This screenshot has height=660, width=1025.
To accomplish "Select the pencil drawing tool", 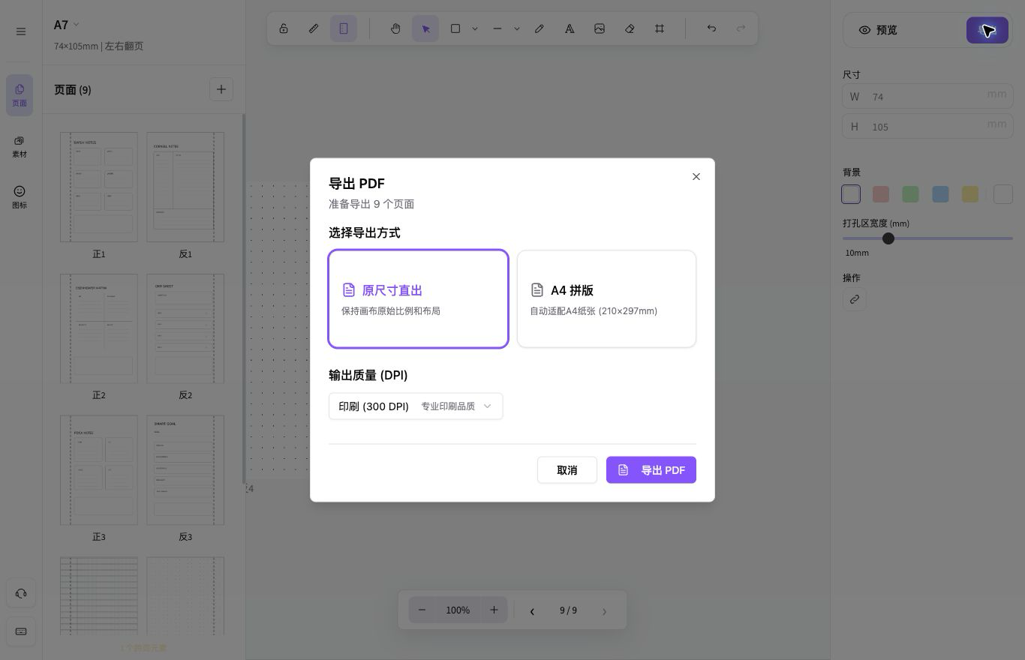I will pos(540,28).
